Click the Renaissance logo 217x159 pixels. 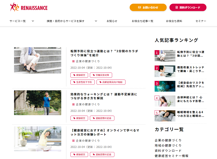pos(29,7)
